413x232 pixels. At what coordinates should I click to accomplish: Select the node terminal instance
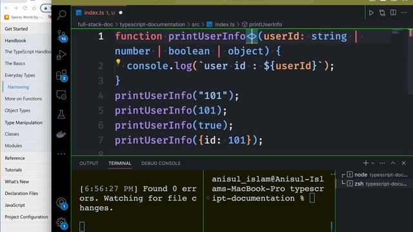point(376,175)
